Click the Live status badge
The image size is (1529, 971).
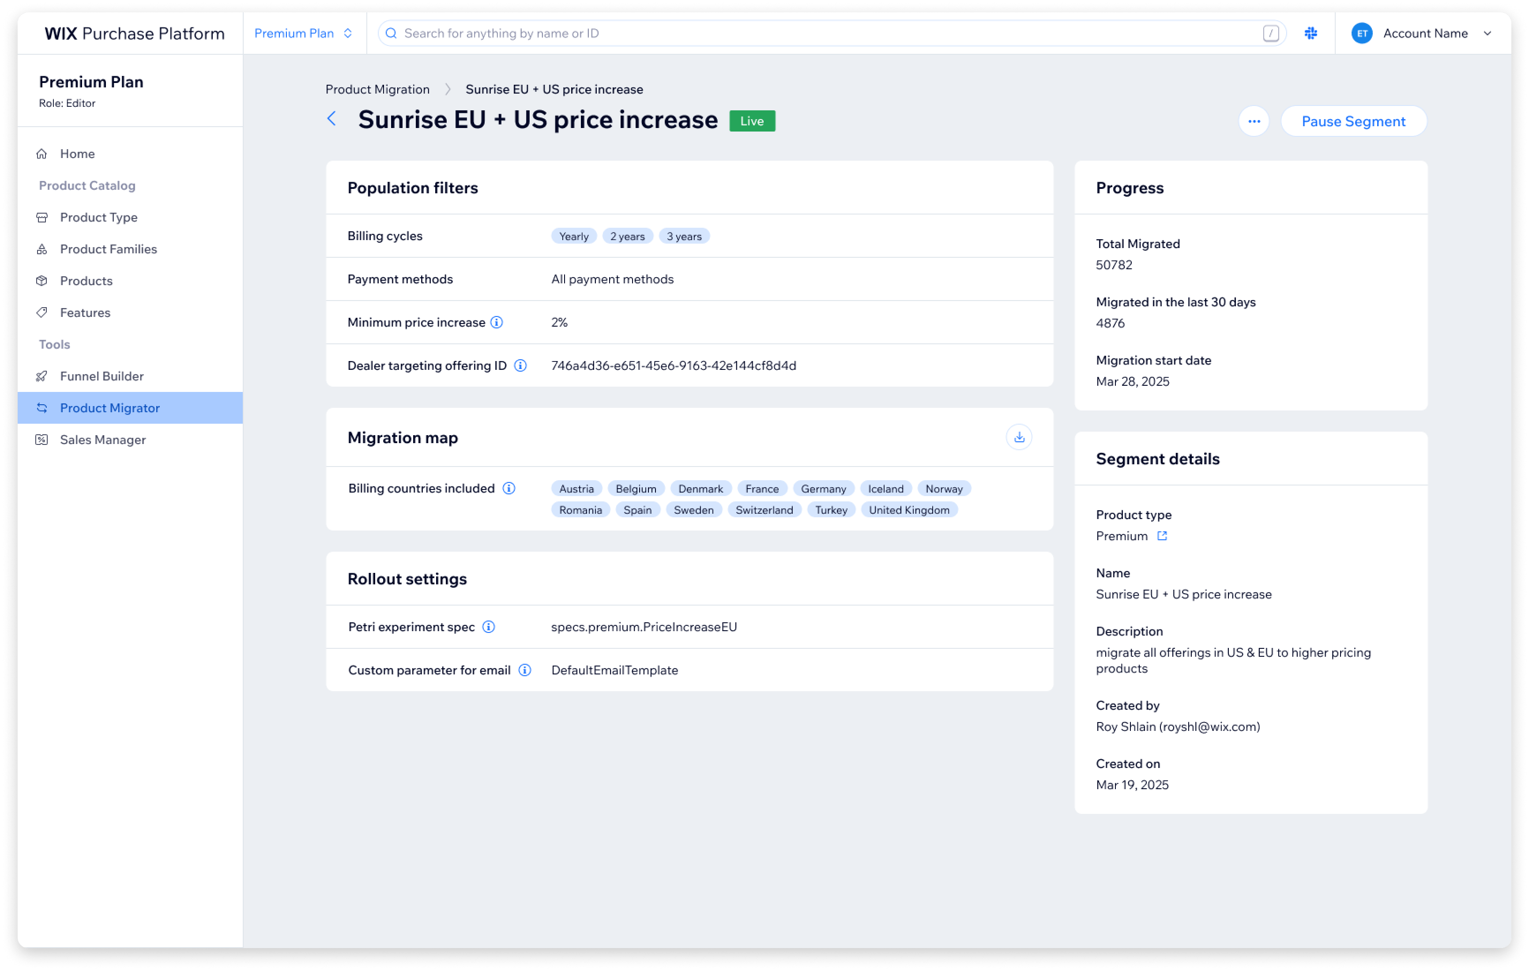(x=752, y=120)
